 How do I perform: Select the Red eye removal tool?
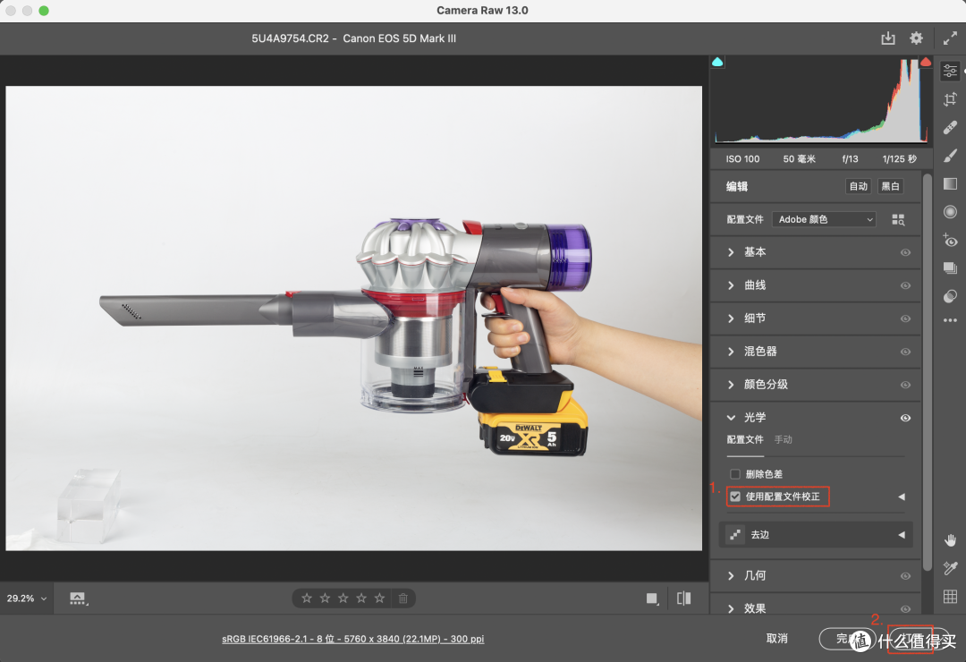(x=950, y=240)
